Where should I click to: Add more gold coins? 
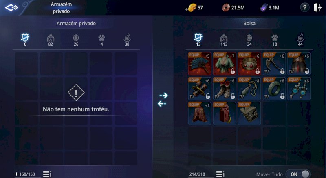pos(186,9)
